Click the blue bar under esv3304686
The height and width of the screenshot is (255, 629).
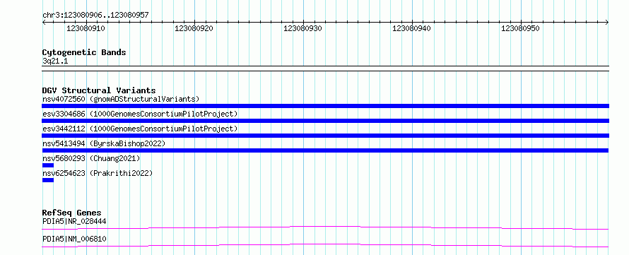point(325,121)
